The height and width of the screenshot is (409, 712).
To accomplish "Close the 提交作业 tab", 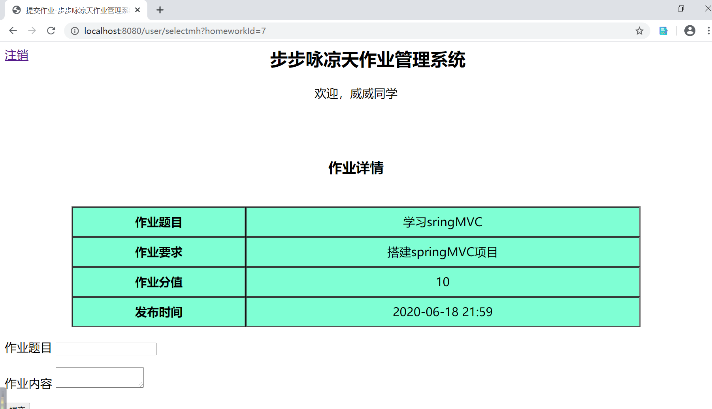I will tap(138, 10).
